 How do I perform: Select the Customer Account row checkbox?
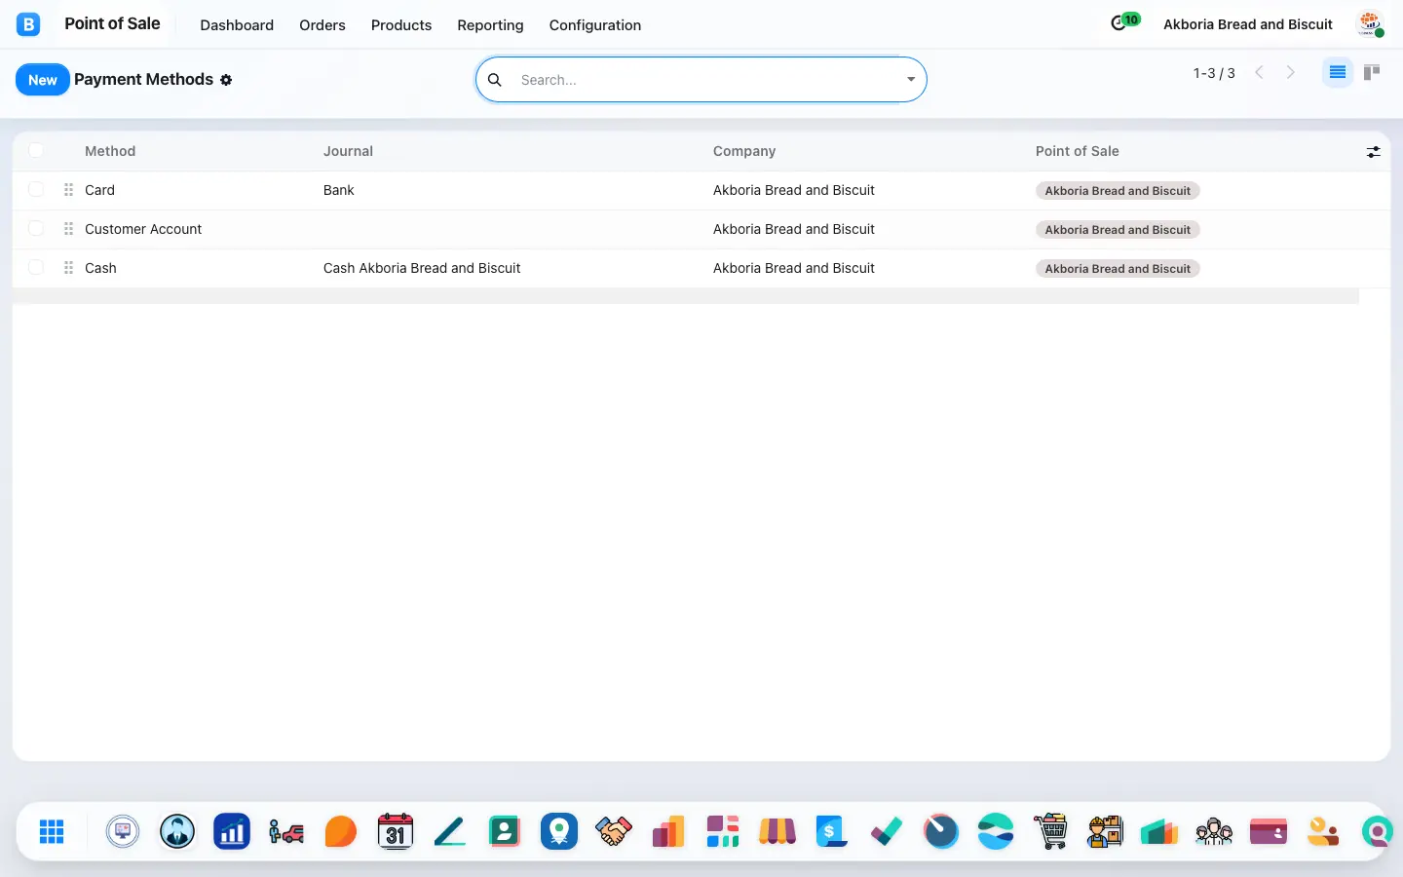(36, 228)
